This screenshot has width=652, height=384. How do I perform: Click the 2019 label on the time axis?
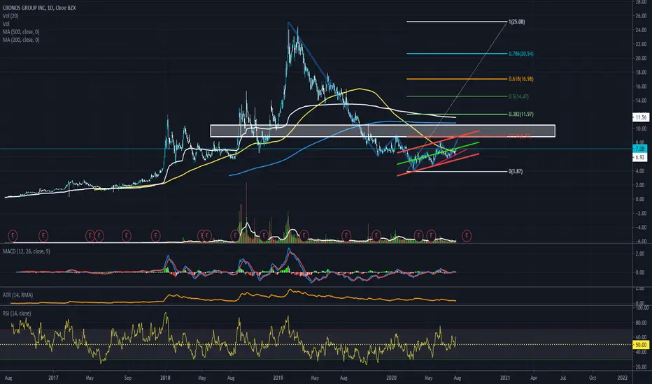point(278,378)
